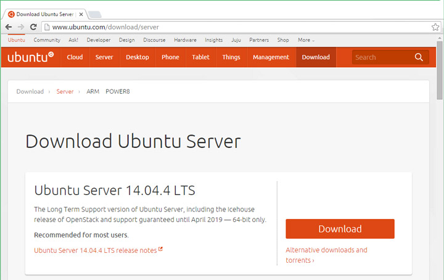Open Alternative downloads and torrents link

[326, 255]
